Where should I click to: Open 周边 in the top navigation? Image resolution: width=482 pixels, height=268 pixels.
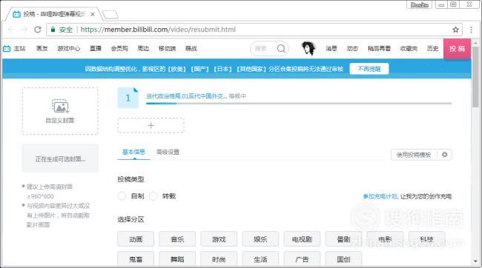[x=143, y=49]
